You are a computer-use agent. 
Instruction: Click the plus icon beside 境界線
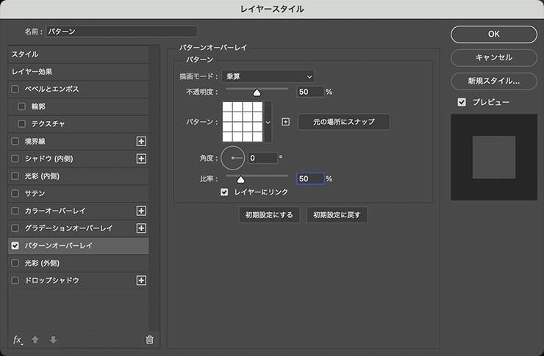(x=142, y=141)
